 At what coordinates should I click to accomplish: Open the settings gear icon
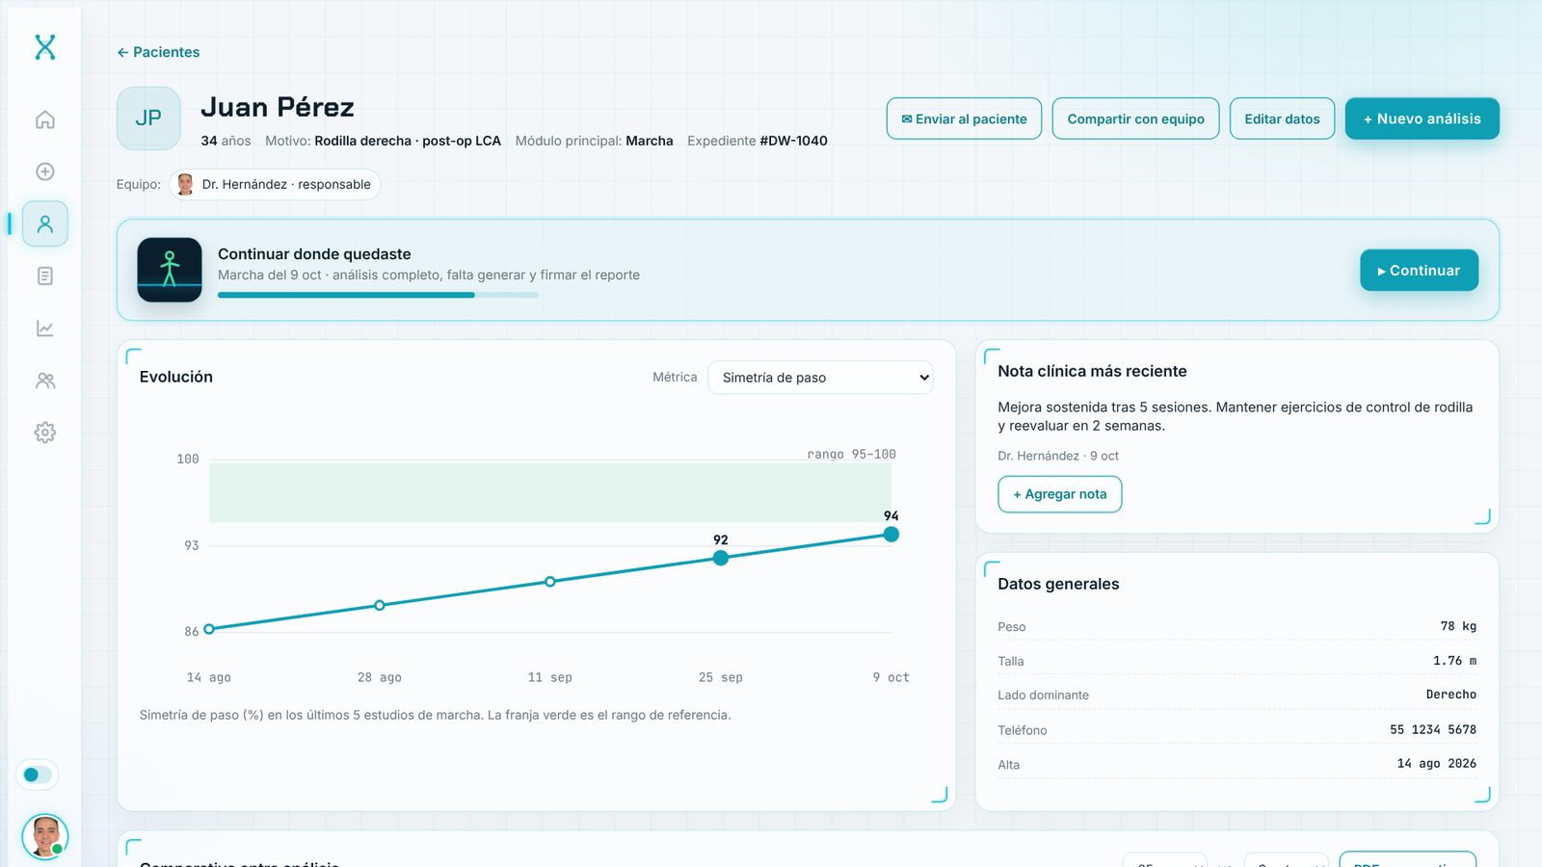point(45,433)
